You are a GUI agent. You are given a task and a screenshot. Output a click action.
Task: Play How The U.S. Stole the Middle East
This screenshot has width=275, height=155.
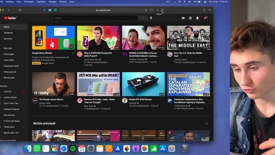tap(188, 38)
